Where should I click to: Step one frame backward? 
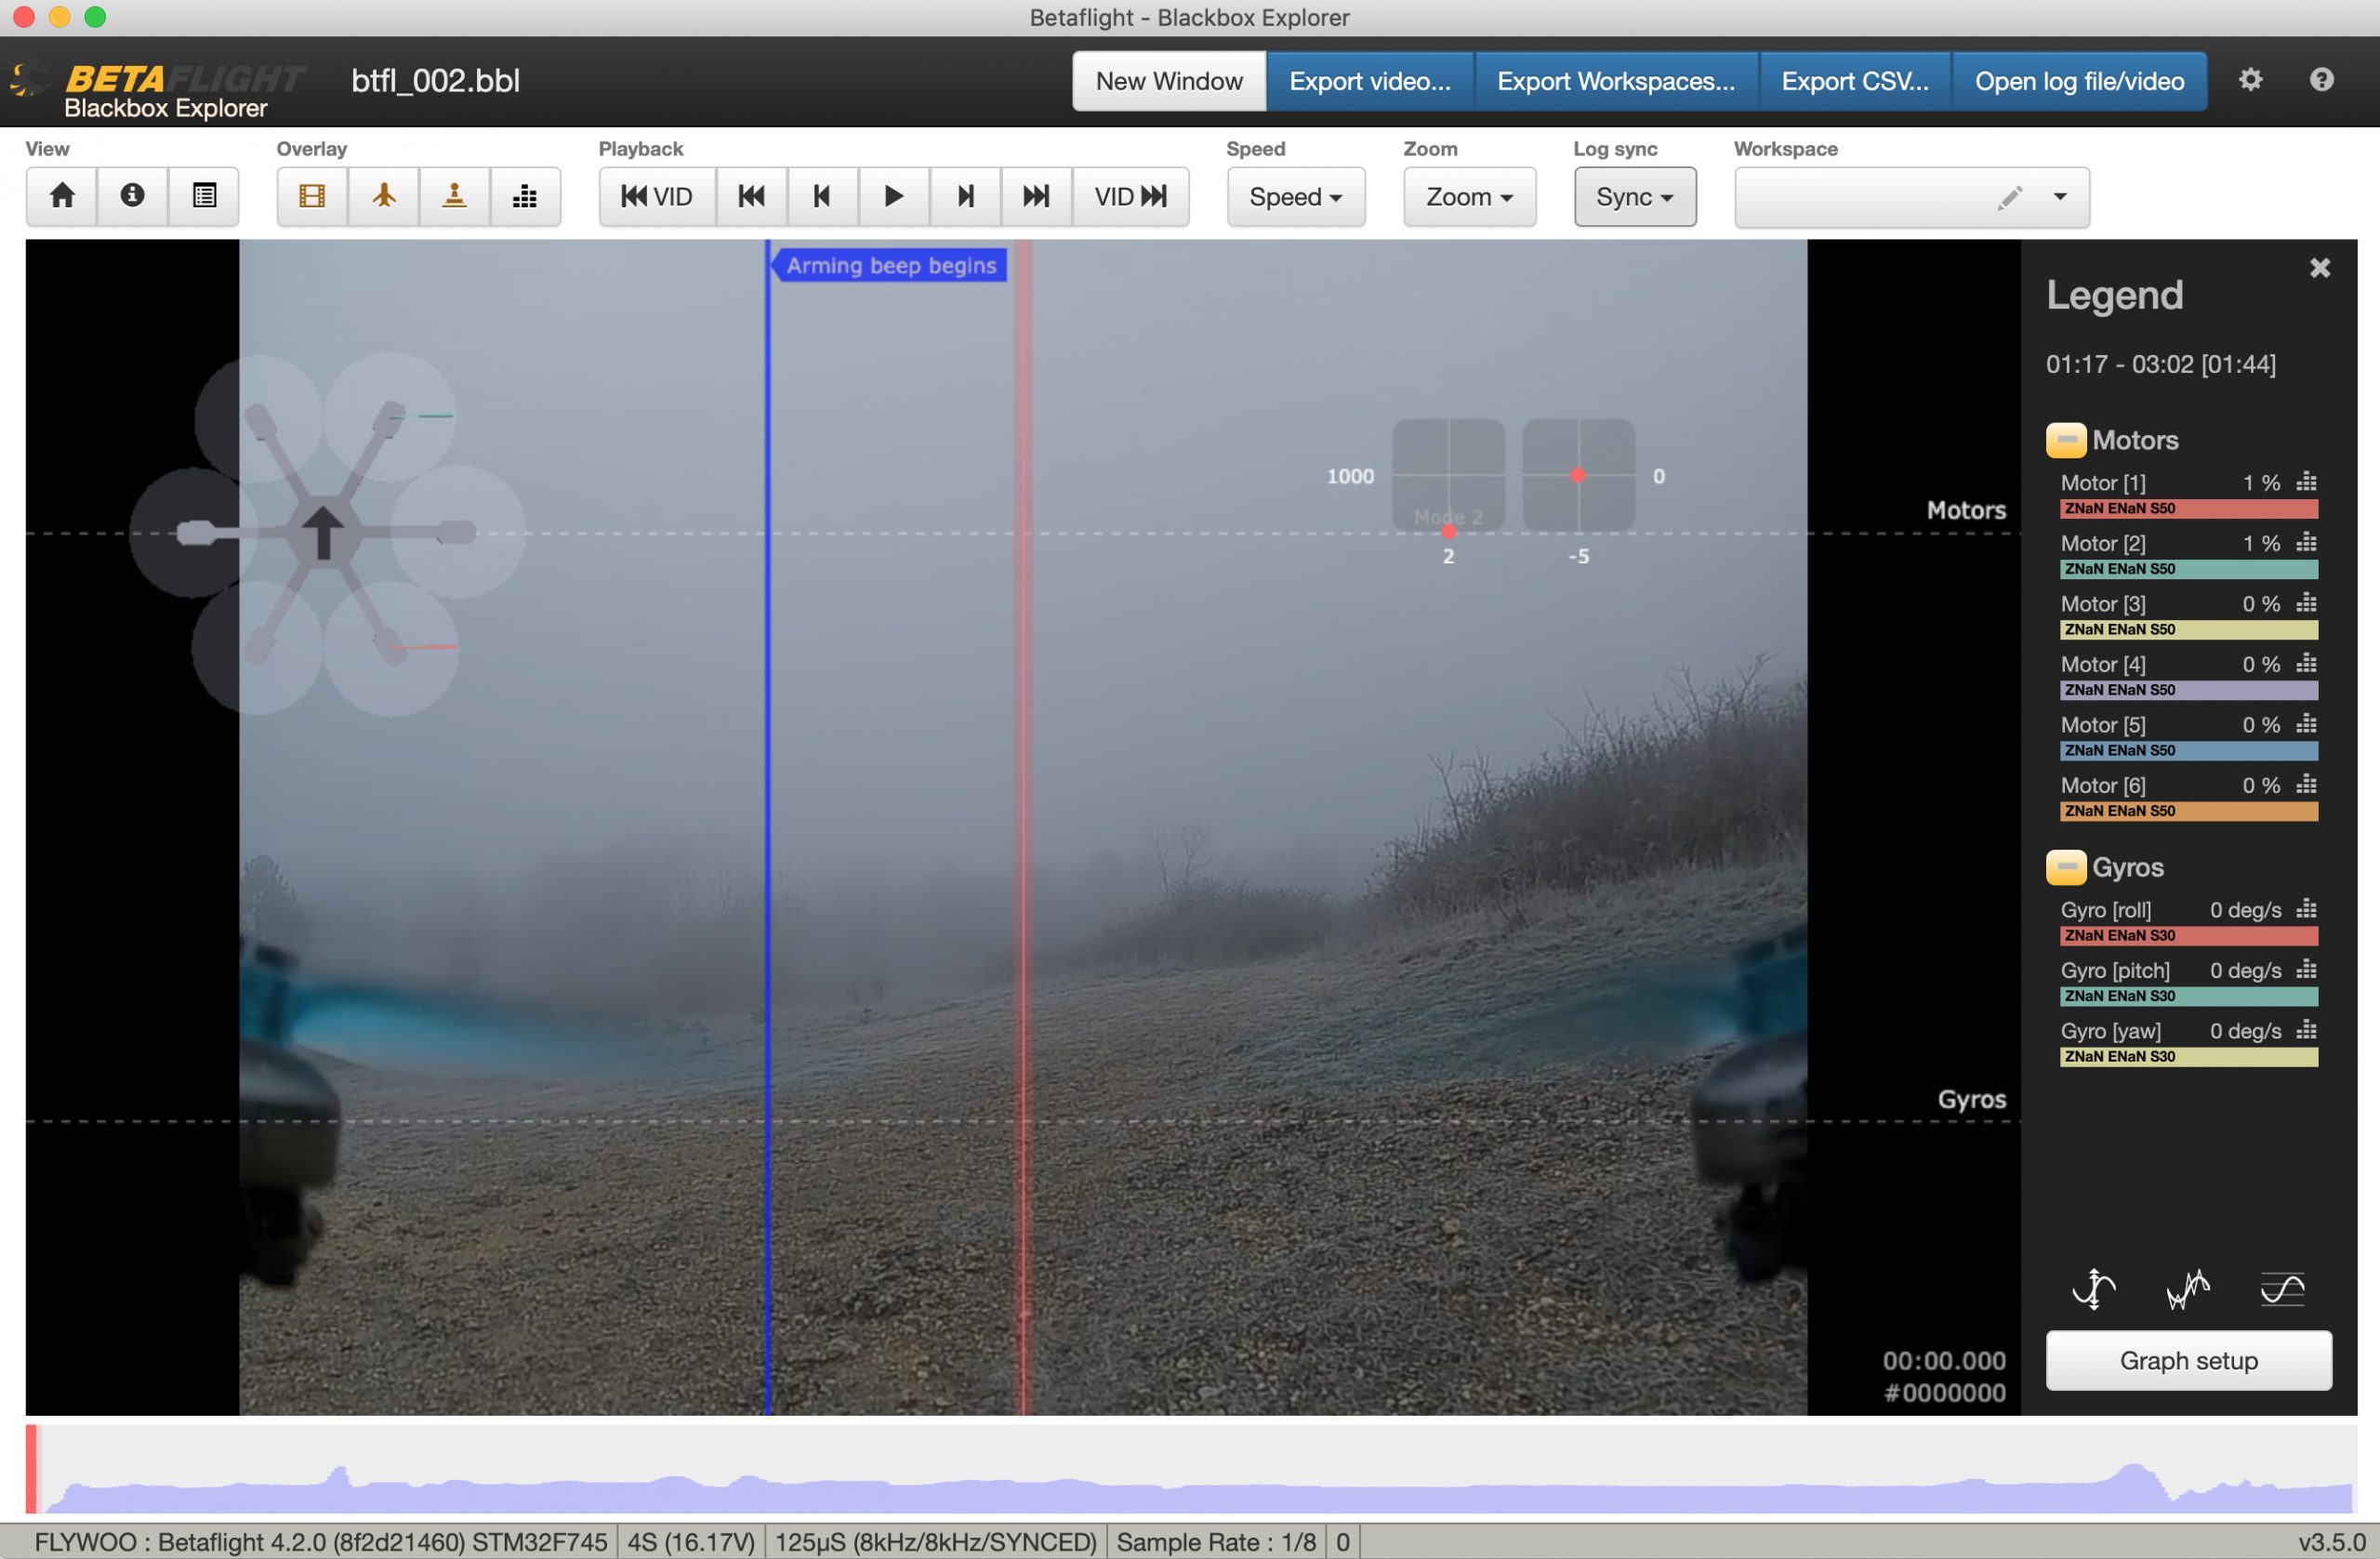822,196
